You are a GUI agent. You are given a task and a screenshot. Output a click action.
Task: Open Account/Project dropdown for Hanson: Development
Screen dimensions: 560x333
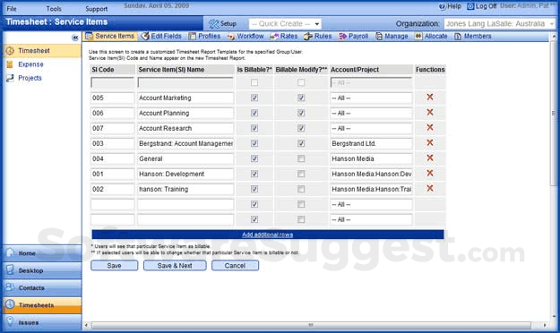point(371,175)
